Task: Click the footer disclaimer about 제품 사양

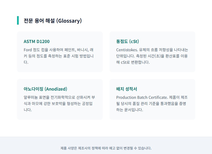Action: [x=106, y=148]
